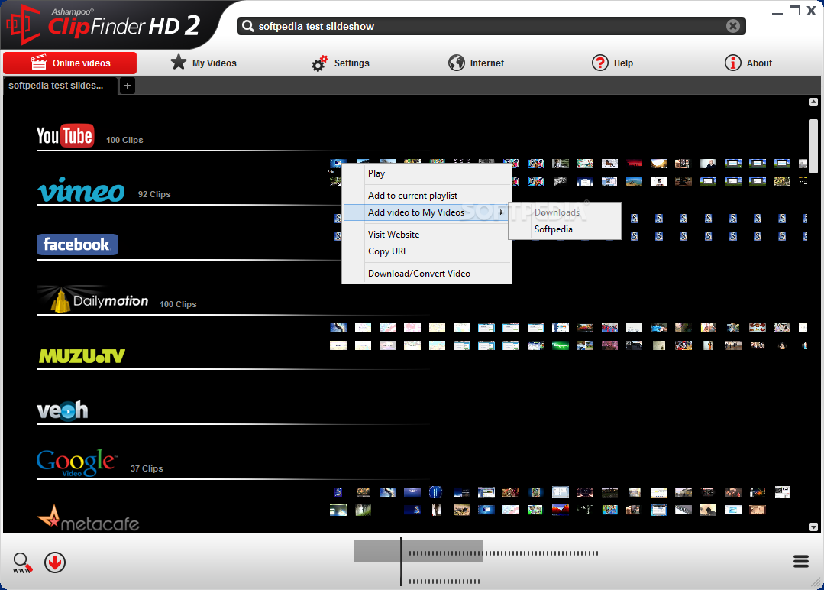Viewport: 824px width, 590px height.
Task: Click the Google Video logo
Action: tap(76, 462)
